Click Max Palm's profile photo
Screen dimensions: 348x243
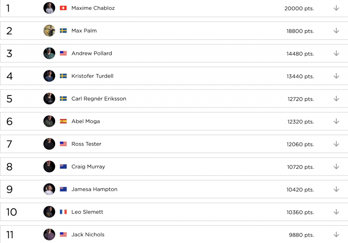[x=49, y=31]
